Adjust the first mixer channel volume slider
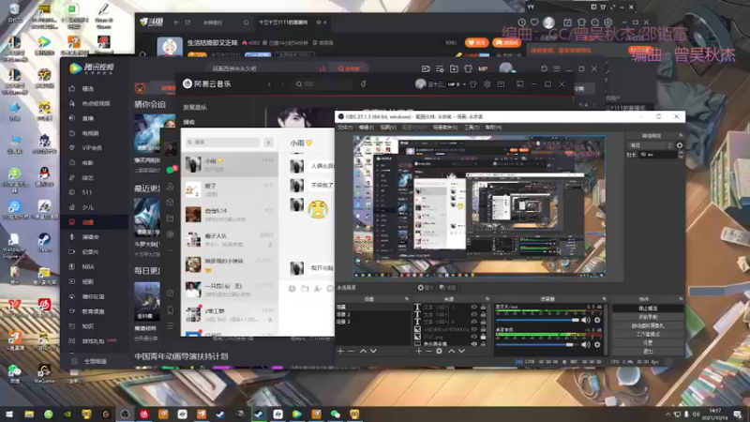This screenshot has width=750, height=422. coord(537,320)
